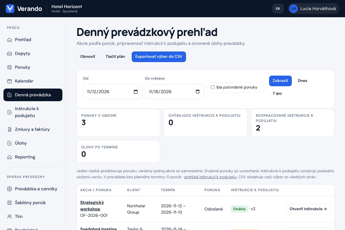The width and height of the screenshot is (345, 230).
Task: Click the Šablóny ponúk template icon
Action: 9,203
